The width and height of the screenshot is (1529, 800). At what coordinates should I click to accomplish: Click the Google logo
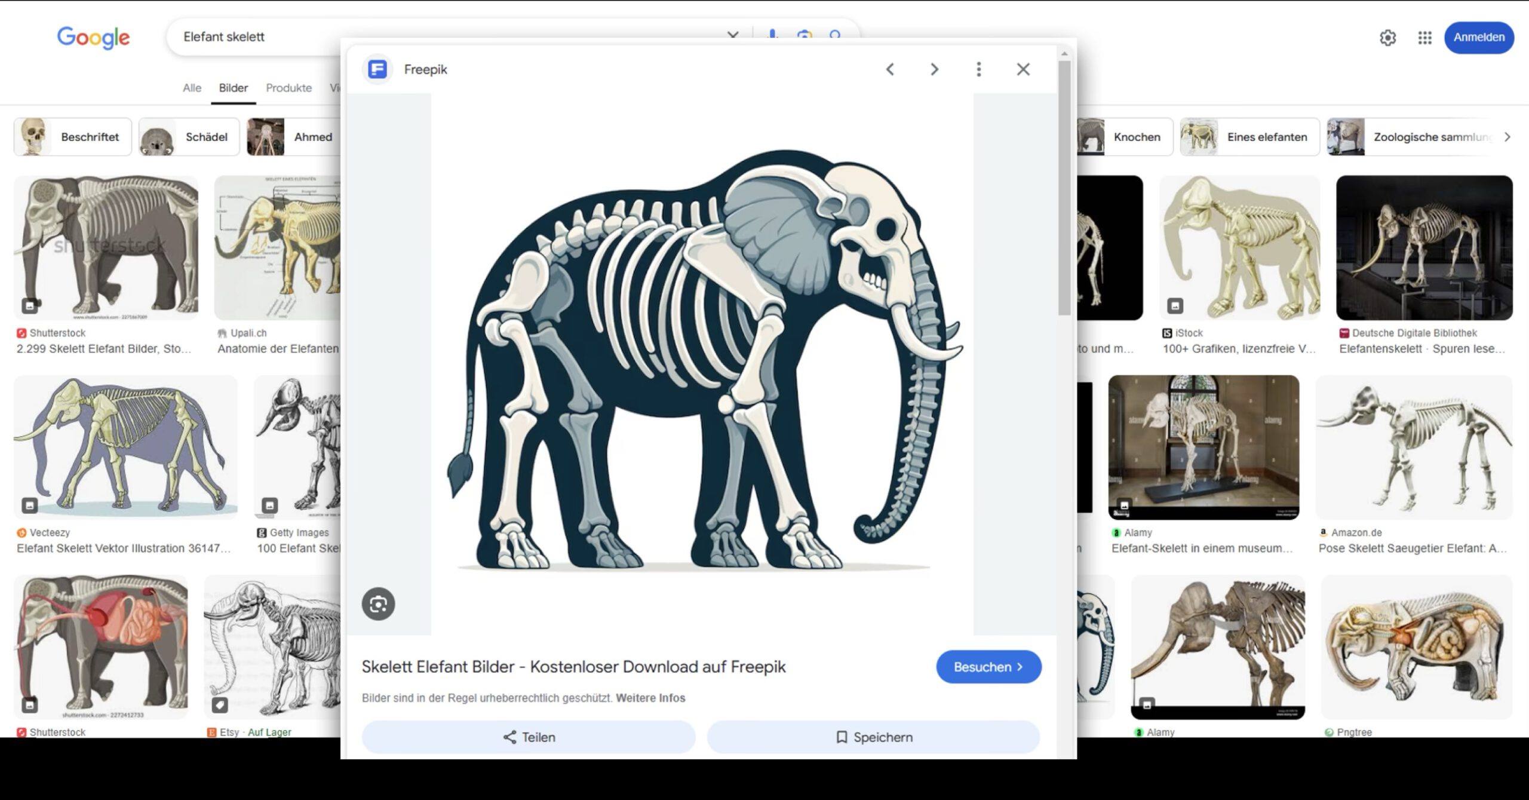point(93,38)
